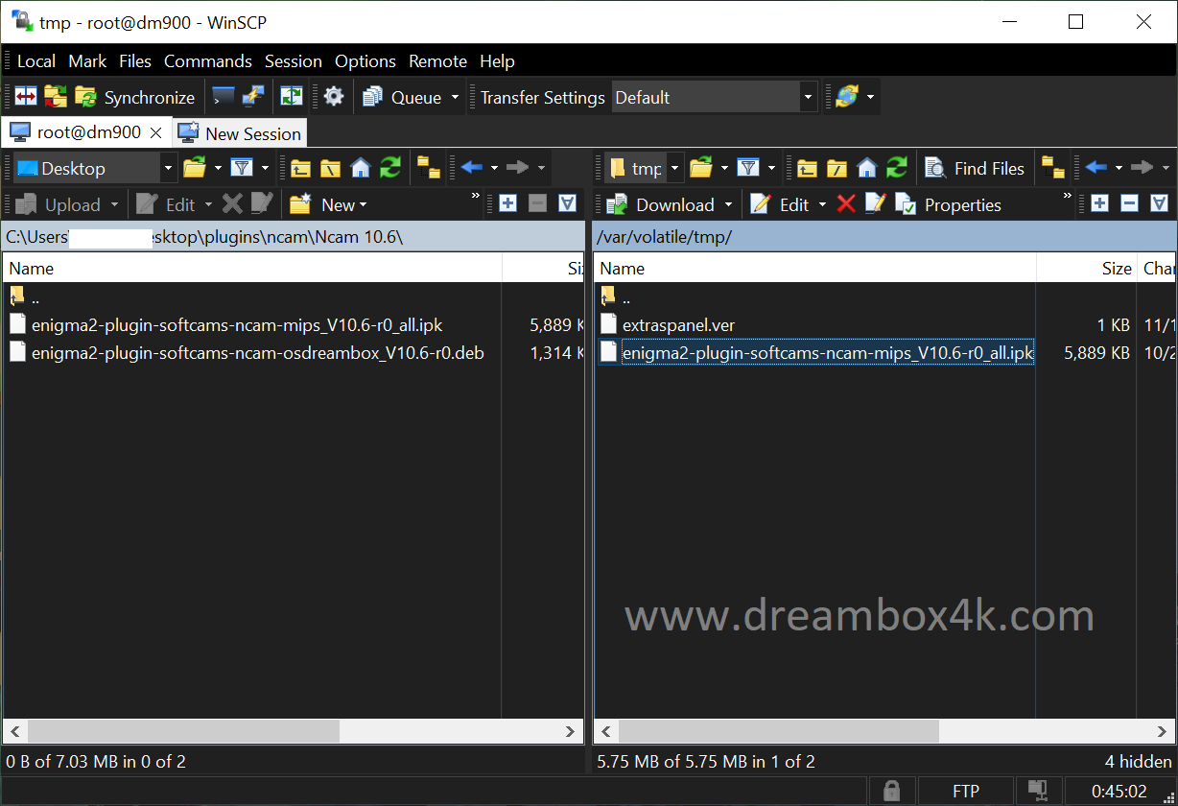Screen dimensions: 1178x806
Task: Select the ncam-osdreambox .deb file in local panel
Action: click(257, 352)
